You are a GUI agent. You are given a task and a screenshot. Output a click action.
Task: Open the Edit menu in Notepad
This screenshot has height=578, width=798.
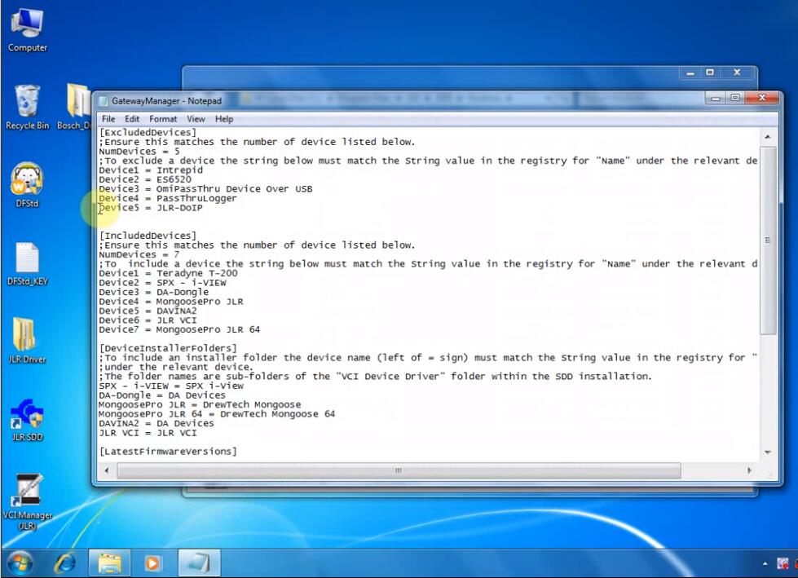tap(132, 119)
